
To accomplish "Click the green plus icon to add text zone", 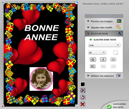I will click(91, 40).
